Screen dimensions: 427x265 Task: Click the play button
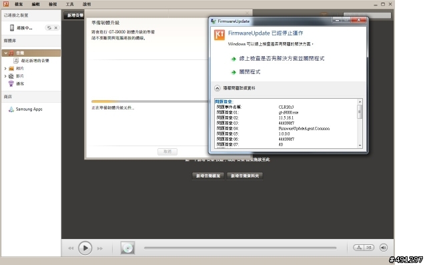click(x=85, y=248)
